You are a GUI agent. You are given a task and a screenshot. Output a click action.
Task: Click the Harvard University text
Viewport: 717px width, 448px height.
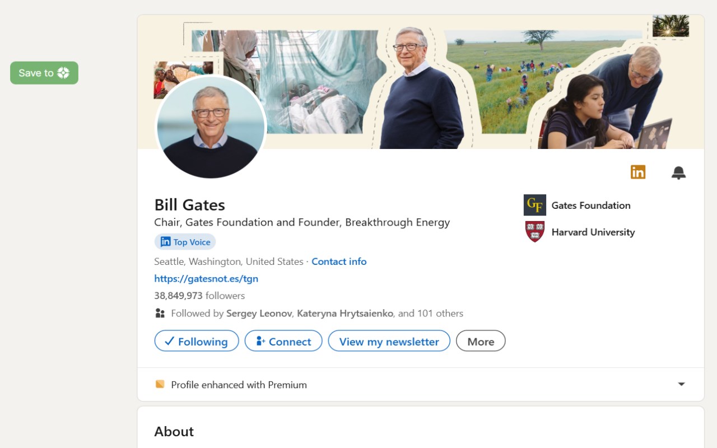pyautogui.click(x=593, y=232)
